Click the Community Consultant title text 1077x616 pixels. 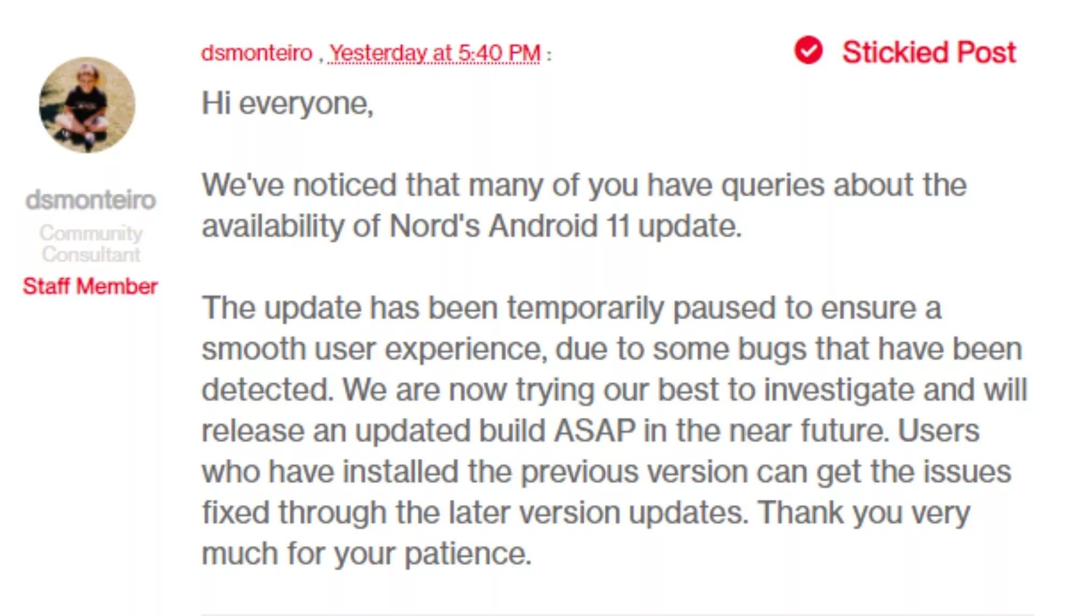(x=91, y=243)
